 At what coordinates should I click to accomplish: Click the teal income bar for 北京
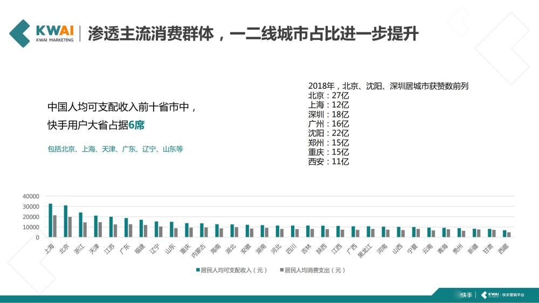click(66, 221)
